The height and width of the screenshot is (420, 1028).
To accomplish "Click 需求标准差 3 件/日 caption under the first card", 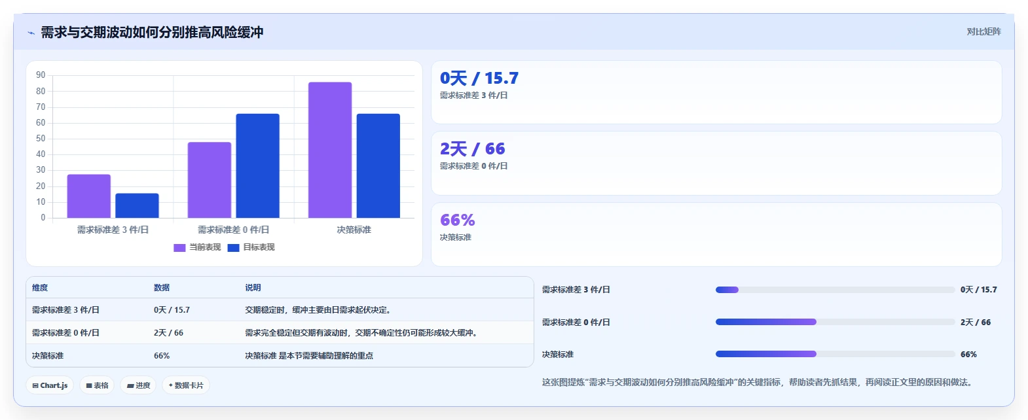I will pyautogui.click(x=474, y=96).
